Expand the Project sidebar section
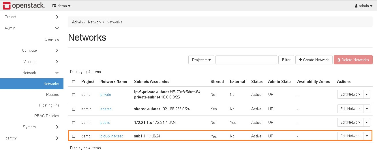Viewport: 377px width, 153px height. [57, 17]
